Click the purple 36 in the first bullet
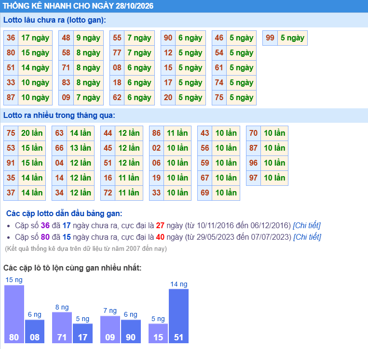 pyautogui.click(x=45, y=225)
